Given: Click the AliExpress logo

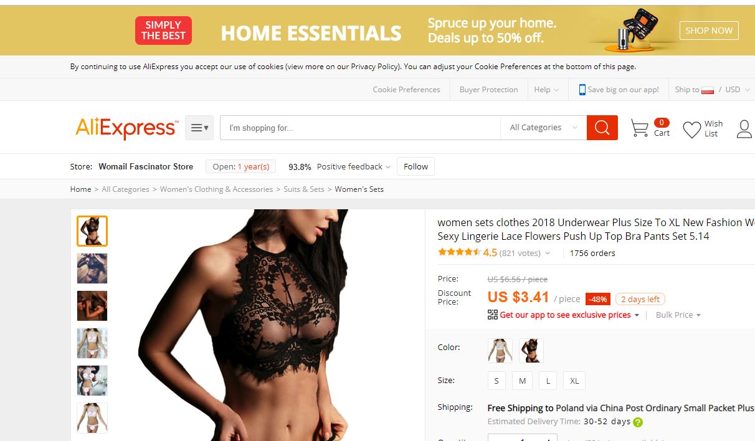Looking at the screenshot, I should [127, 128].
